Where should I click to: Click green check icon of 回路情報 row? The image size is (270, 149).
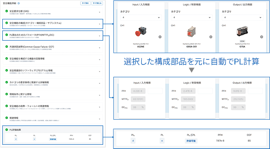[x=7, y=58]
